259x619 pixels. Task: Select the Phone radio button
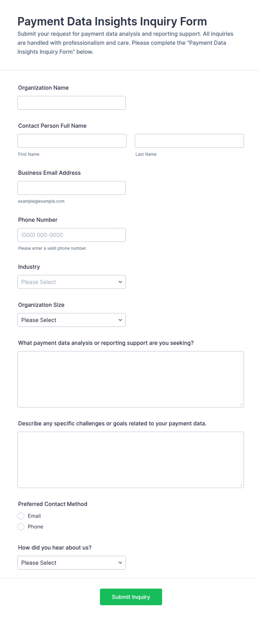click(x=21, y=526)
